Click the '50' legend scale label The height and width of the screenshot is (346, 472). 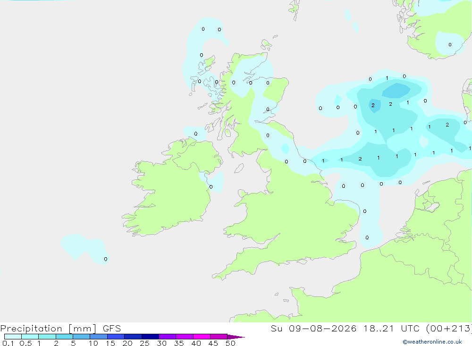pos(230,343)
